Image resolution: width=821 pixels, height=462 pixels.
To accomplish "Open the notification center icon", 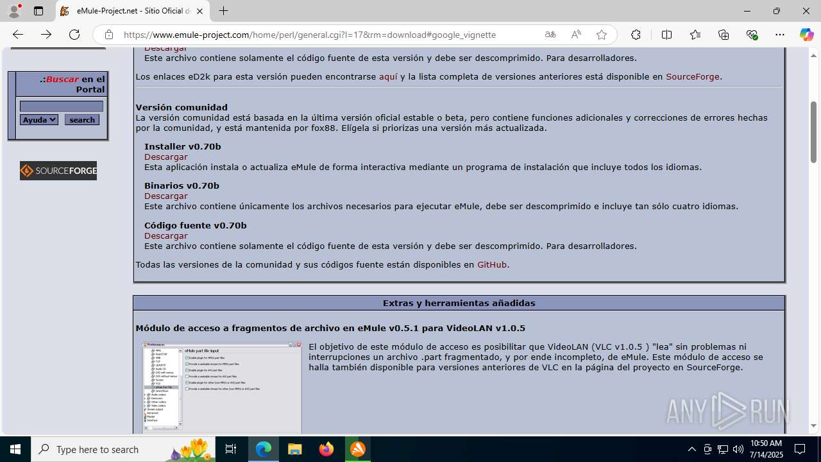I will click(800, 449).
